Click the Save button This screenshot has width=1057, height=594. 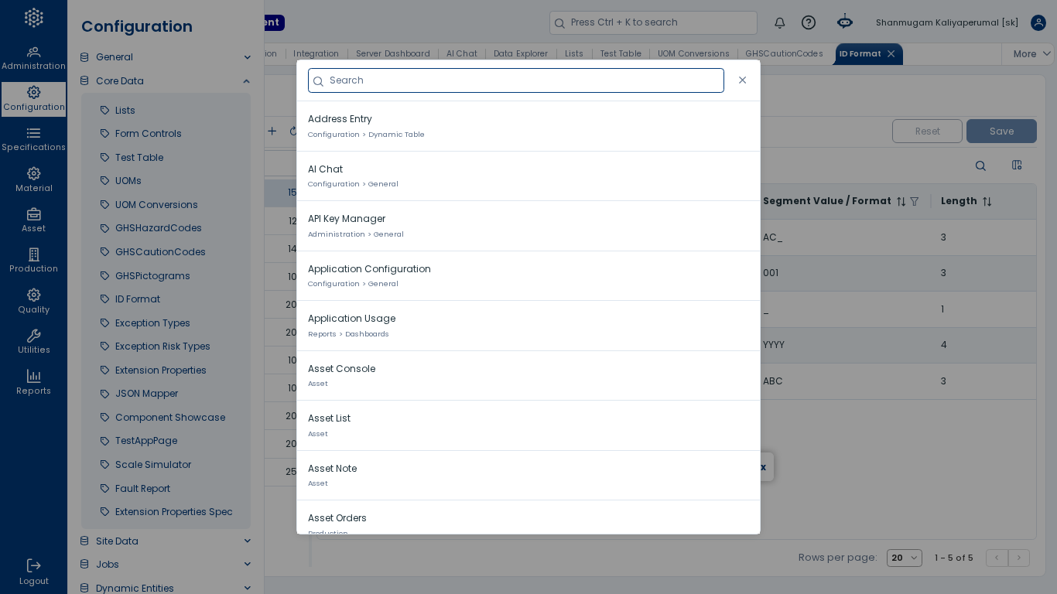coord(1001,131)
